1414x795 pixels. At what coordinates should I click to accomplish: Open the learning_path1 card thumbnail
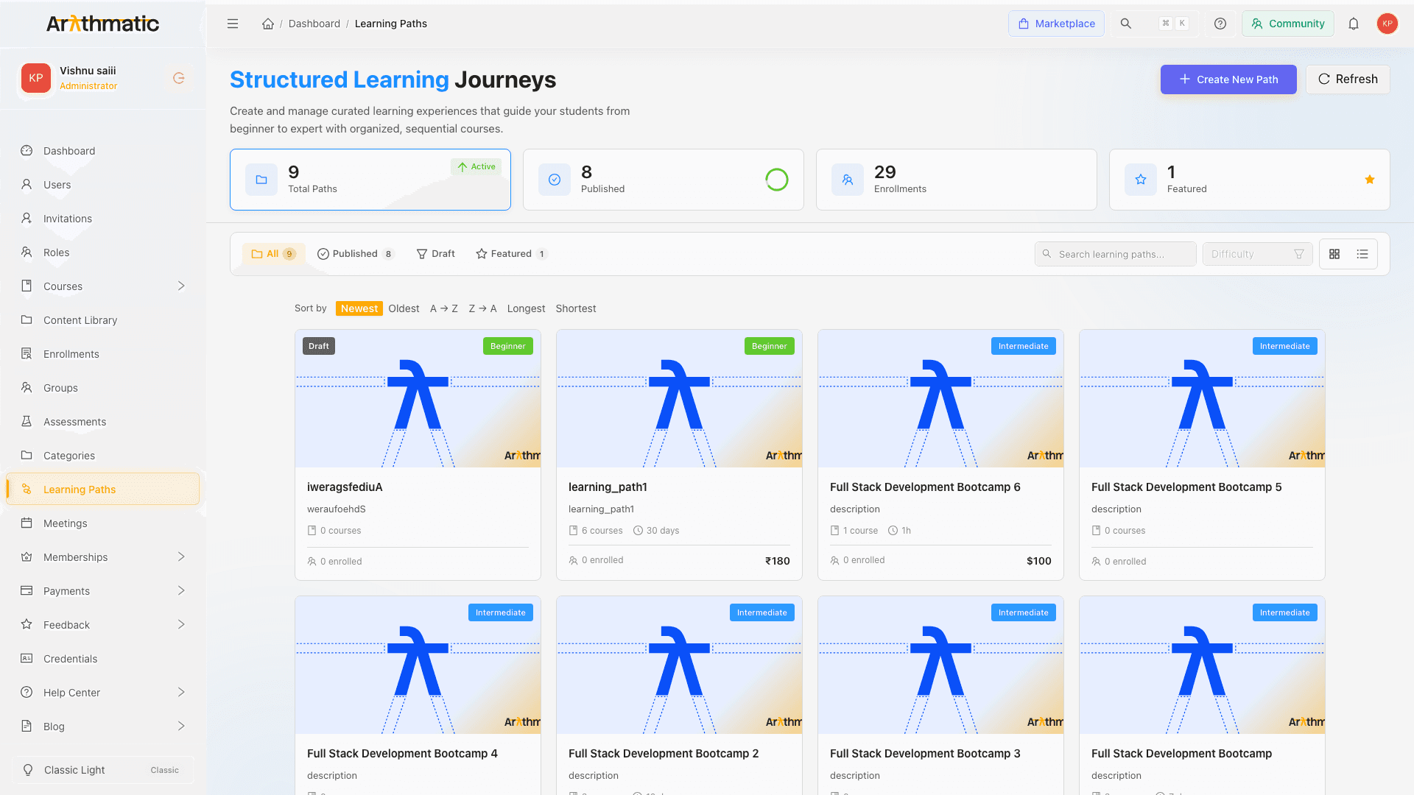pyautogui.click(x=679, y=398)
